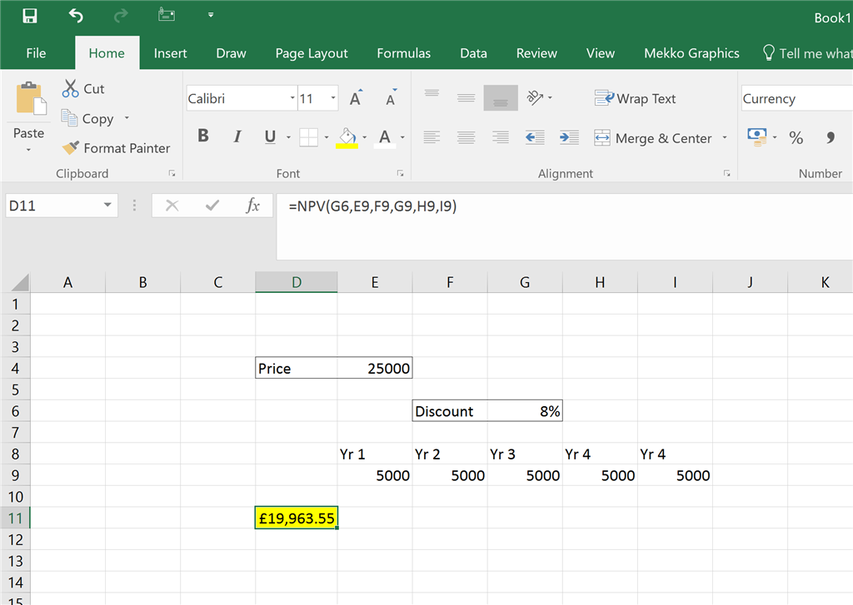Viewport: 853px width, 605px height.
Task: Apply percent style
Action: (x=796, y=137)
